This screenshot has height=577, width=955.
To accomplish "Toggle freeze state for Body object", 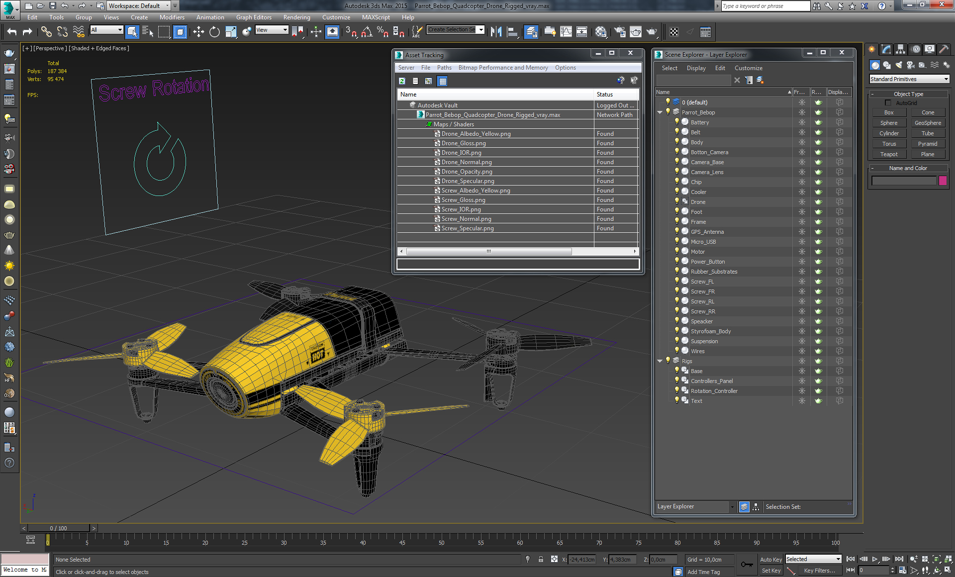I will pyautogui.click(x=802, y=142).
